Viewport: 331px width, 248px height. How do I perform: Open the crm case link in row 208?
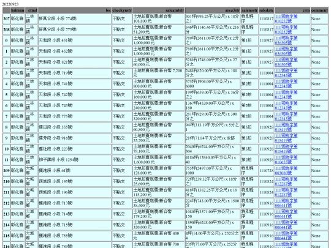pos(286,29)
